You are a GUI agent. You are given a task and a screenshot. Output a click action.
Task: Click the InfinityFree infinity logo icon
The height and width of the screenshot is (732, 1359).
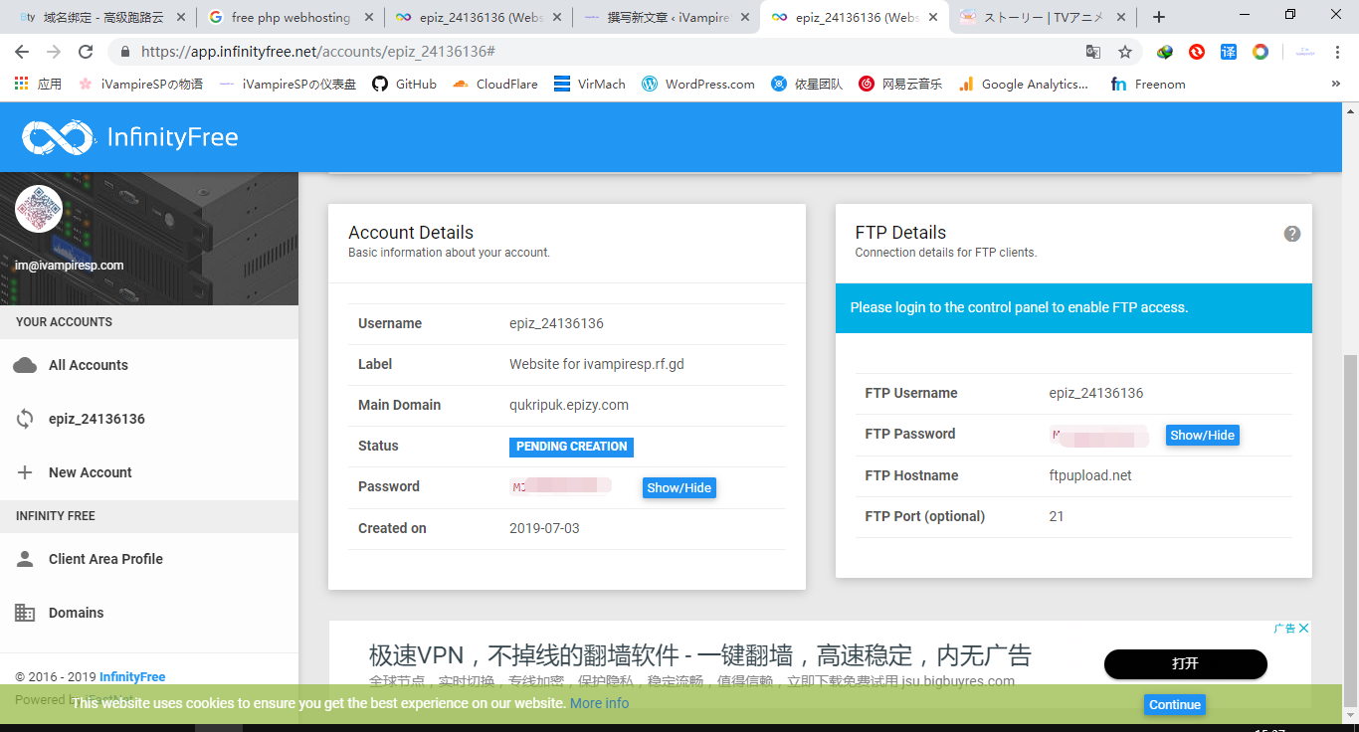[58, 137]
